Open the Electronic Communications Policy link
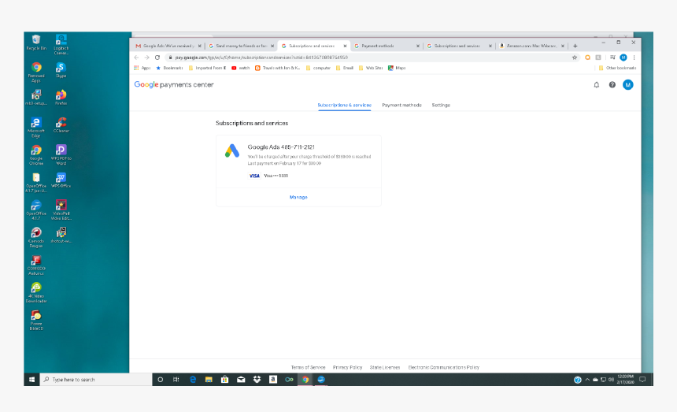The image size is (677, 412). pos(443,368)
